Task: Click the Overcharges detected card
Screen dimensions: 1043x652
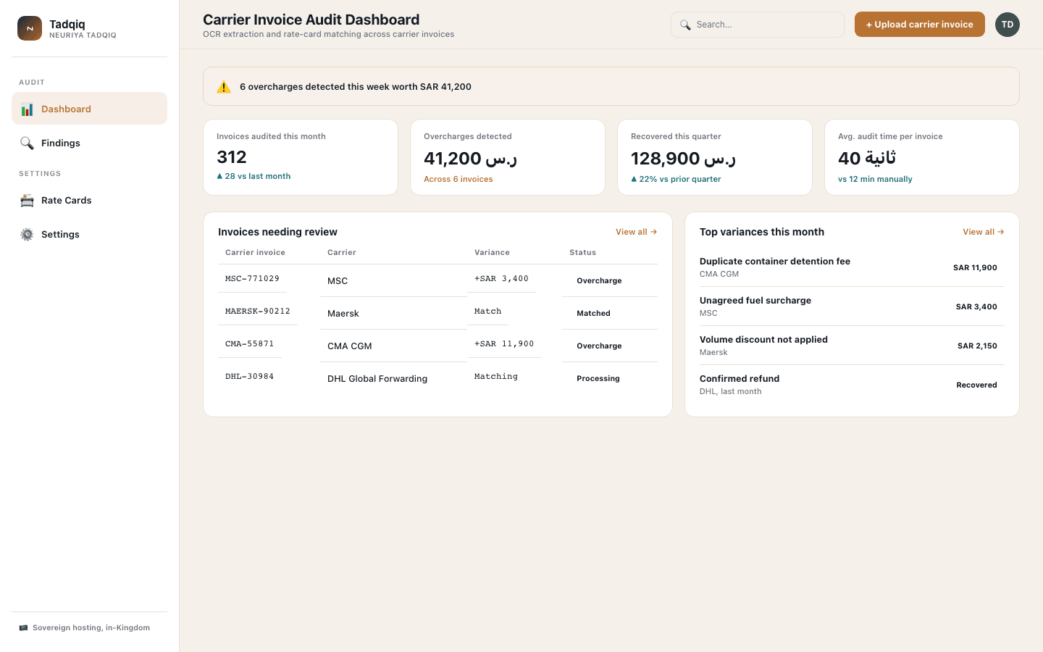Action: click(508, 157)
